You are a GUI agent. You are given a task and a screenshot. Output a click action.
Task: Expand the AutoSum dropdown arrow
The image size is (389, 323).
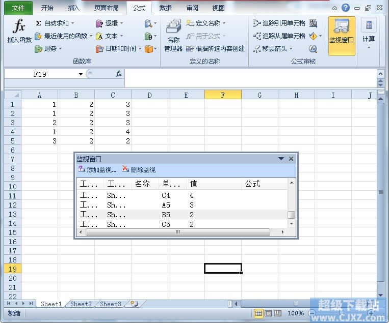[72, 23]
